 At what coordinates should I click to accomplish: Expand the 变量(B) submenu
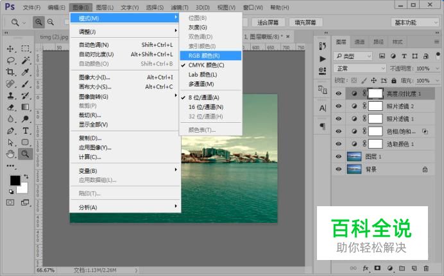(x=126, y=171)
